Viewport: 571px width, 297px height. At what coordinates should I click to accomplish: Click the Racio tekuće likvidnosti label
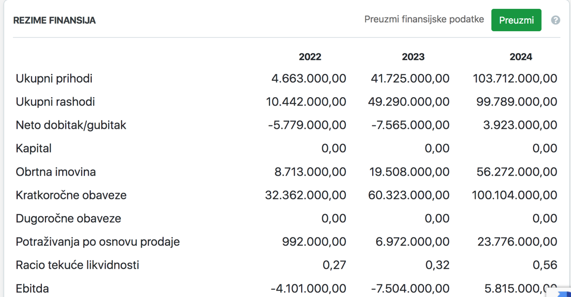point(77,265)
